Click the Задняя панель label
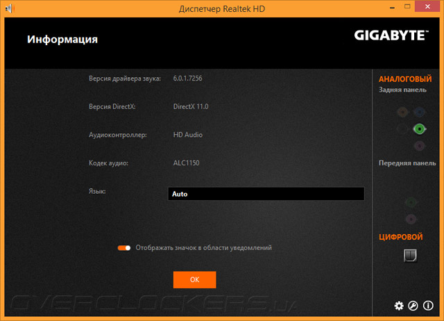 [402, 90]
